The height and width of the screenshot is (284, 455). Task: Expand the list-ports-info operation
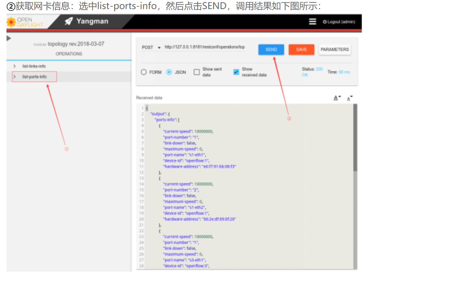[14, 77]
